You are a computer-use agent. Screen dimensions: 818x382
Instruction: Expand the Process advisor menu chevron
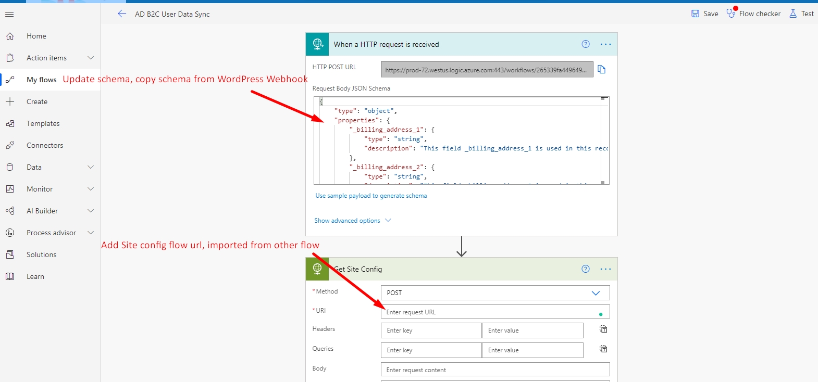pyautogui.click(x=91, y=233)
